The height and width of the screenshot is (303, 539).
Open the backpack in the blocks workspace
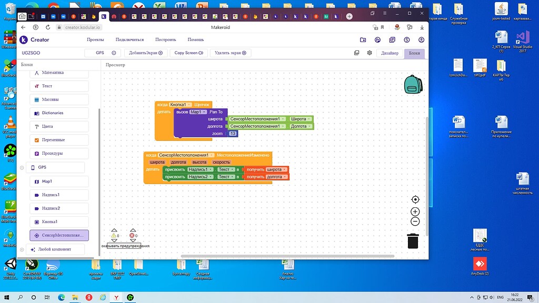[413, 84]
